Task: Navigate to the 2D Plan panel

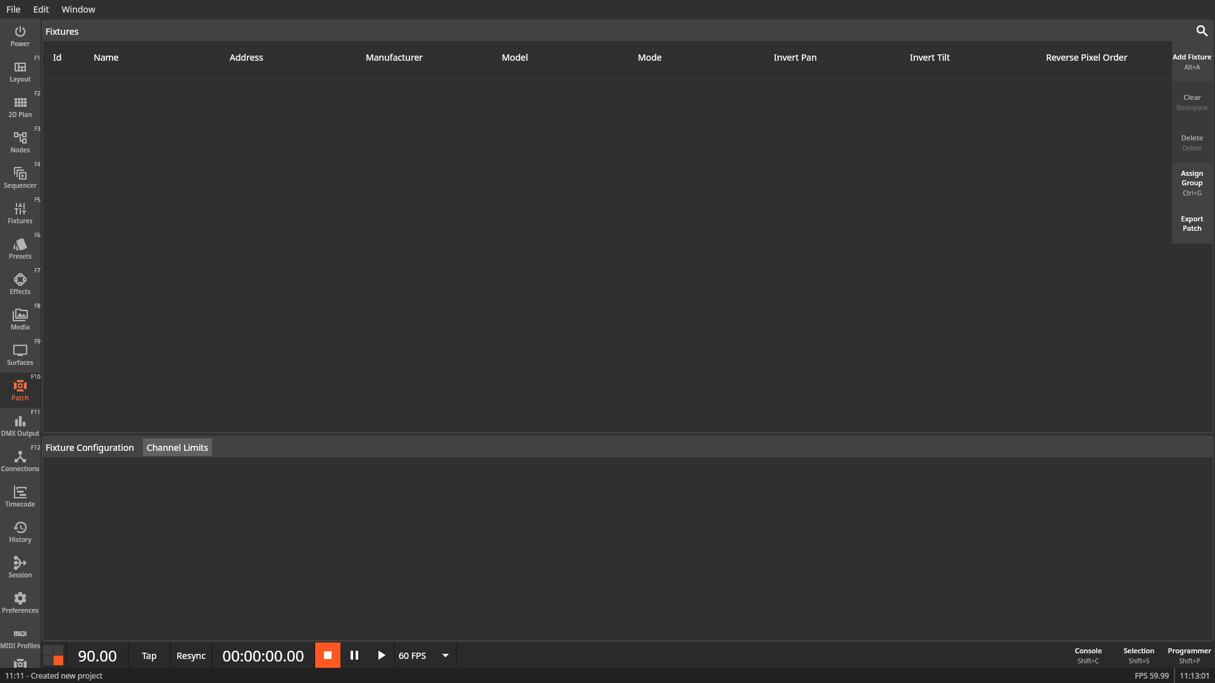Action: [19, 106]
